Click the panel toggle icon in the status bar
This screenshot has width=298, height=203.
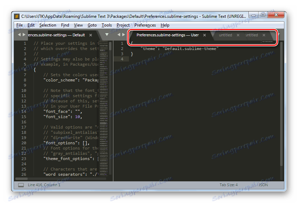(x=21, y=184)
